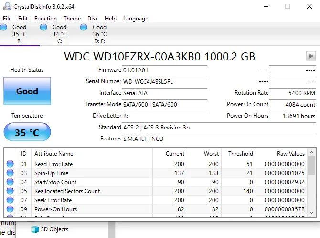Screen dimensions: 320x238
Task: Select the C: drive status orb
Action: (43, 27)
